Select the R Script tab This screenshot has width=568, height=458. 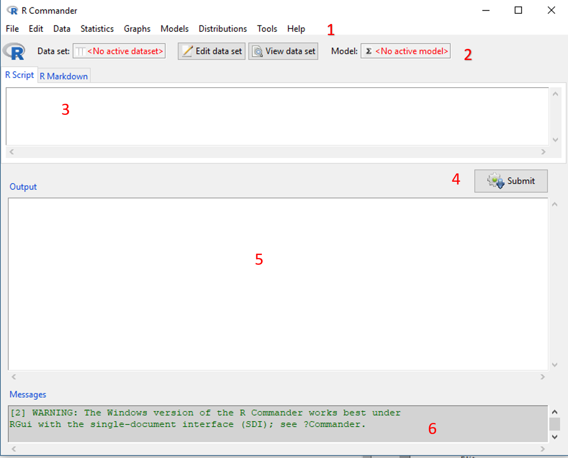[x=19, y=75]
